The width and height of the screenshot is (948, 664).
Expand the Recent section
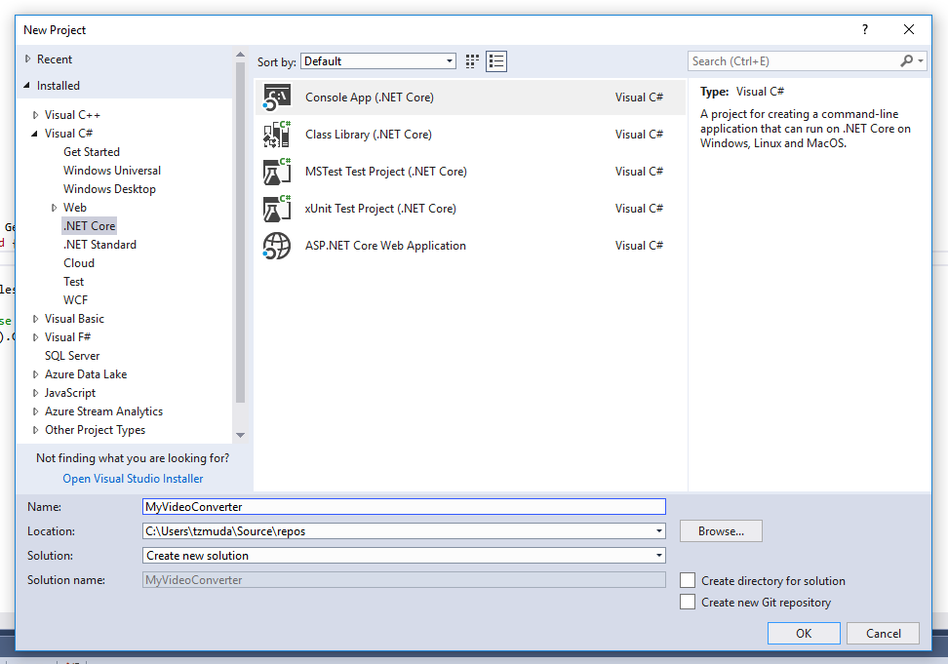(x=27, y=59)
